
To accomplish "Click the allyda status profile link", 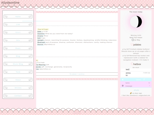I will coord(136,90).
